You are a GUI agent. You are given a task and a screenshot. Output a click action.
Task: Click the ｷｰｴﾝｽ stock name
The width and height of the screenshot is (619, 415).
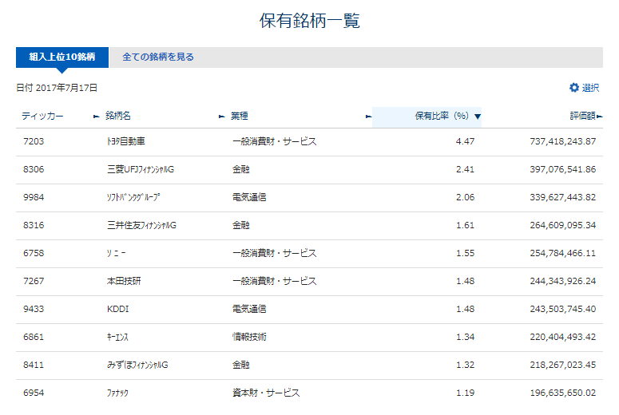click(117, 337)
